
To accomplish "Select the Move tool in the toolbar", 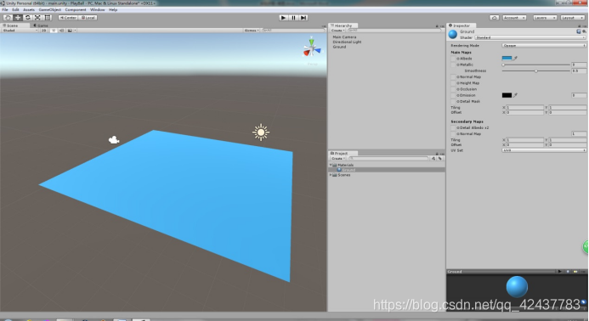I will (x=18, y=18).
